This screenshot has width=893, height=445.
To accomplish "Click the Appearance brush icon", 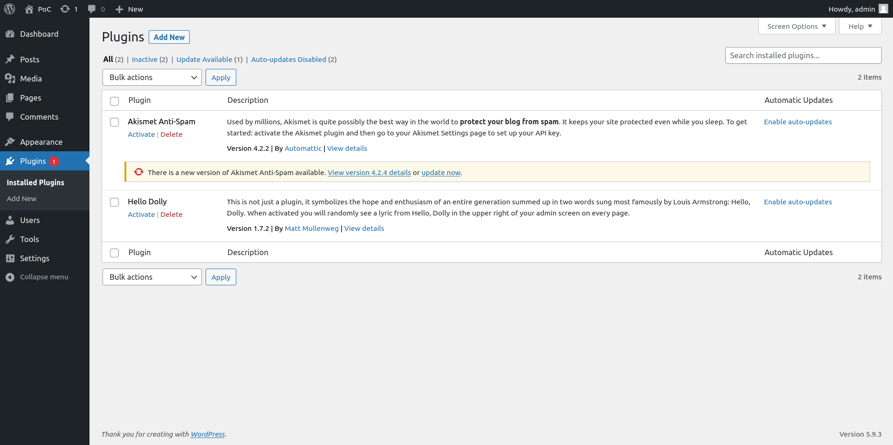I will [x=10, y=142].
